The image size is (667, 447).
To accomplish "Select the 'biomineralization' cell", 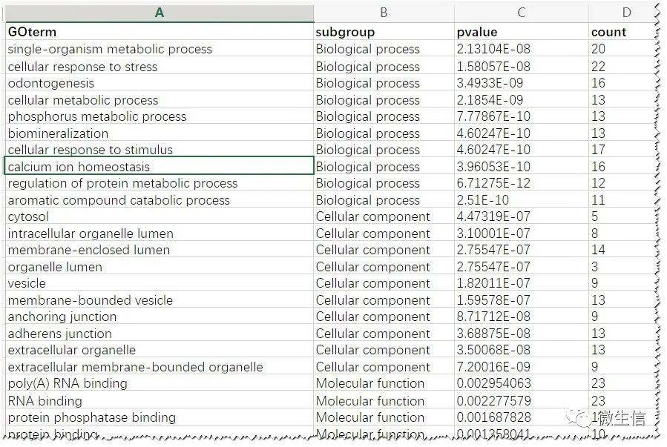I will 159,133.
